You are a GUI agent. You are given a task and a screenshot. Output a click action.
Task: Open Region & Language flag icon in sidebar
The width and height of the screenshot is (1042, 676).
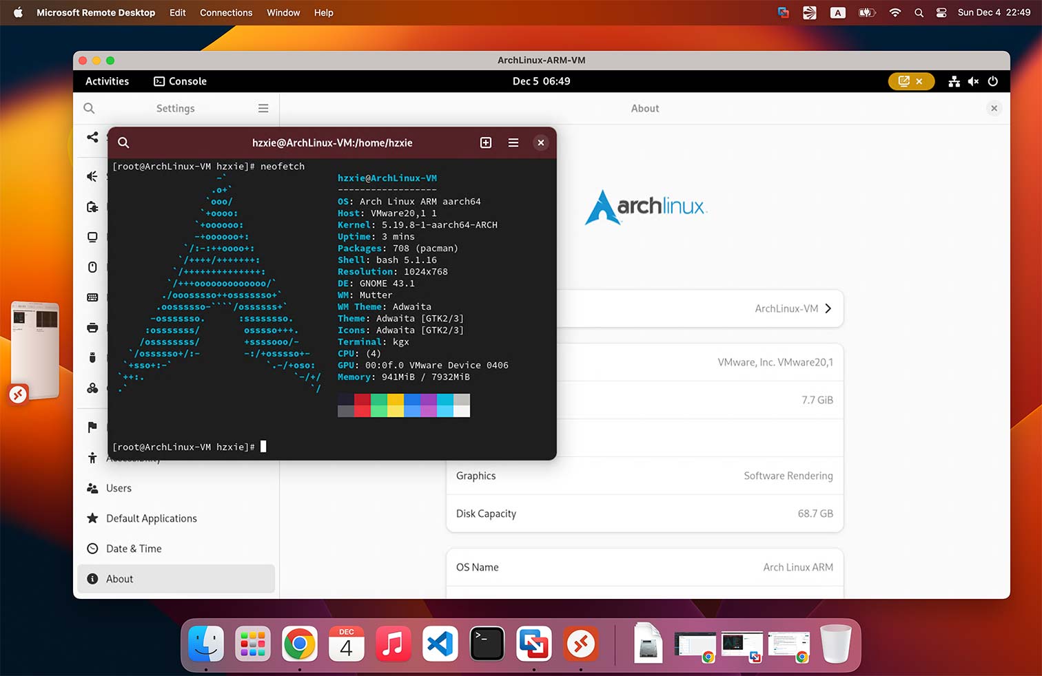[92, 427]
